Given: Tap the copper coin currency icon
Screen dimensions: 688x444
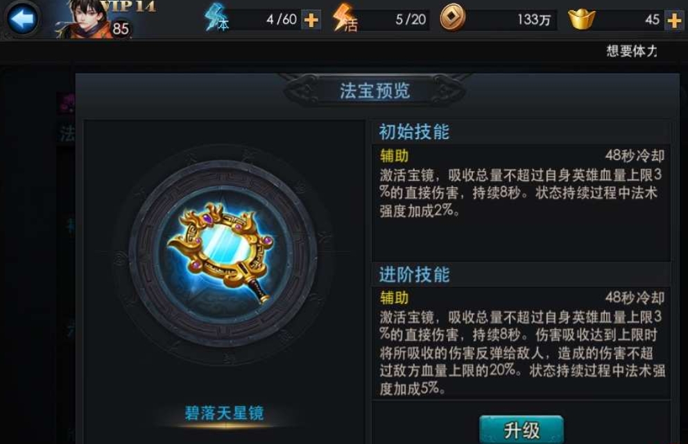Looking at the screenshot, I should (452, 18).
